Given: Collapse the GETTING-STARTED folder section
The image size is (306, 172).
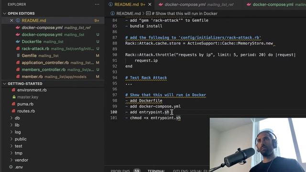Looking at the screenshot, I should tap(4, 84).
